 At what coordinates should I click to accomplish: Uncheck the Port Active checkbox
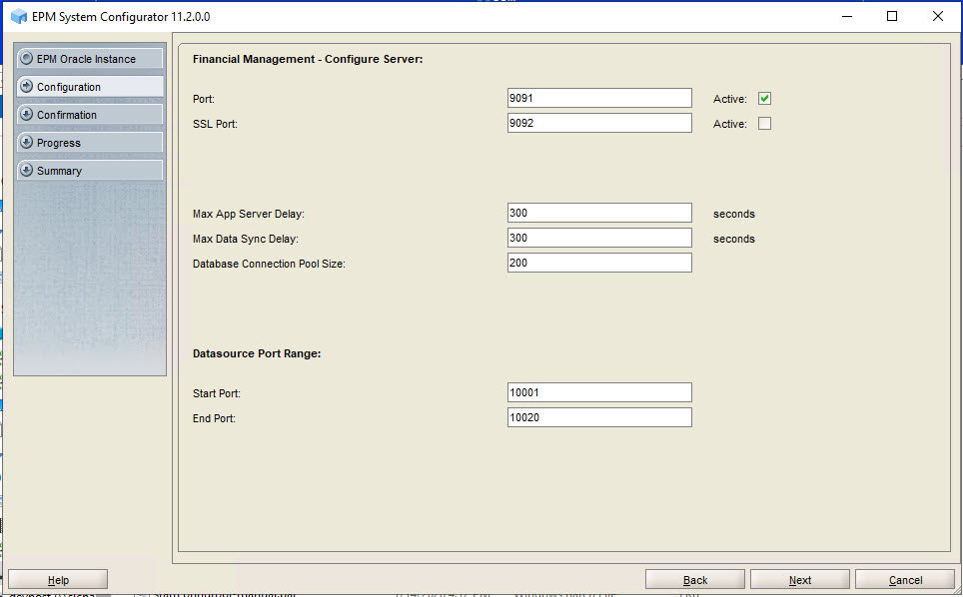pyautogui.click(x=764, y=98)
